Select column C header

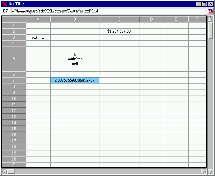point(119,19)
